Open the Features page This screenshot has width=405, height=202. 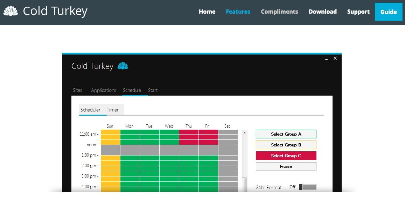tap(238, 12)
